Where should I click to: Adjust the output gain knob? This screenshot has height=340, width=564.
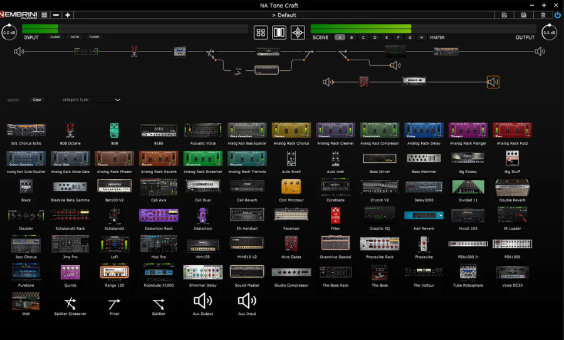click(549, 33)
